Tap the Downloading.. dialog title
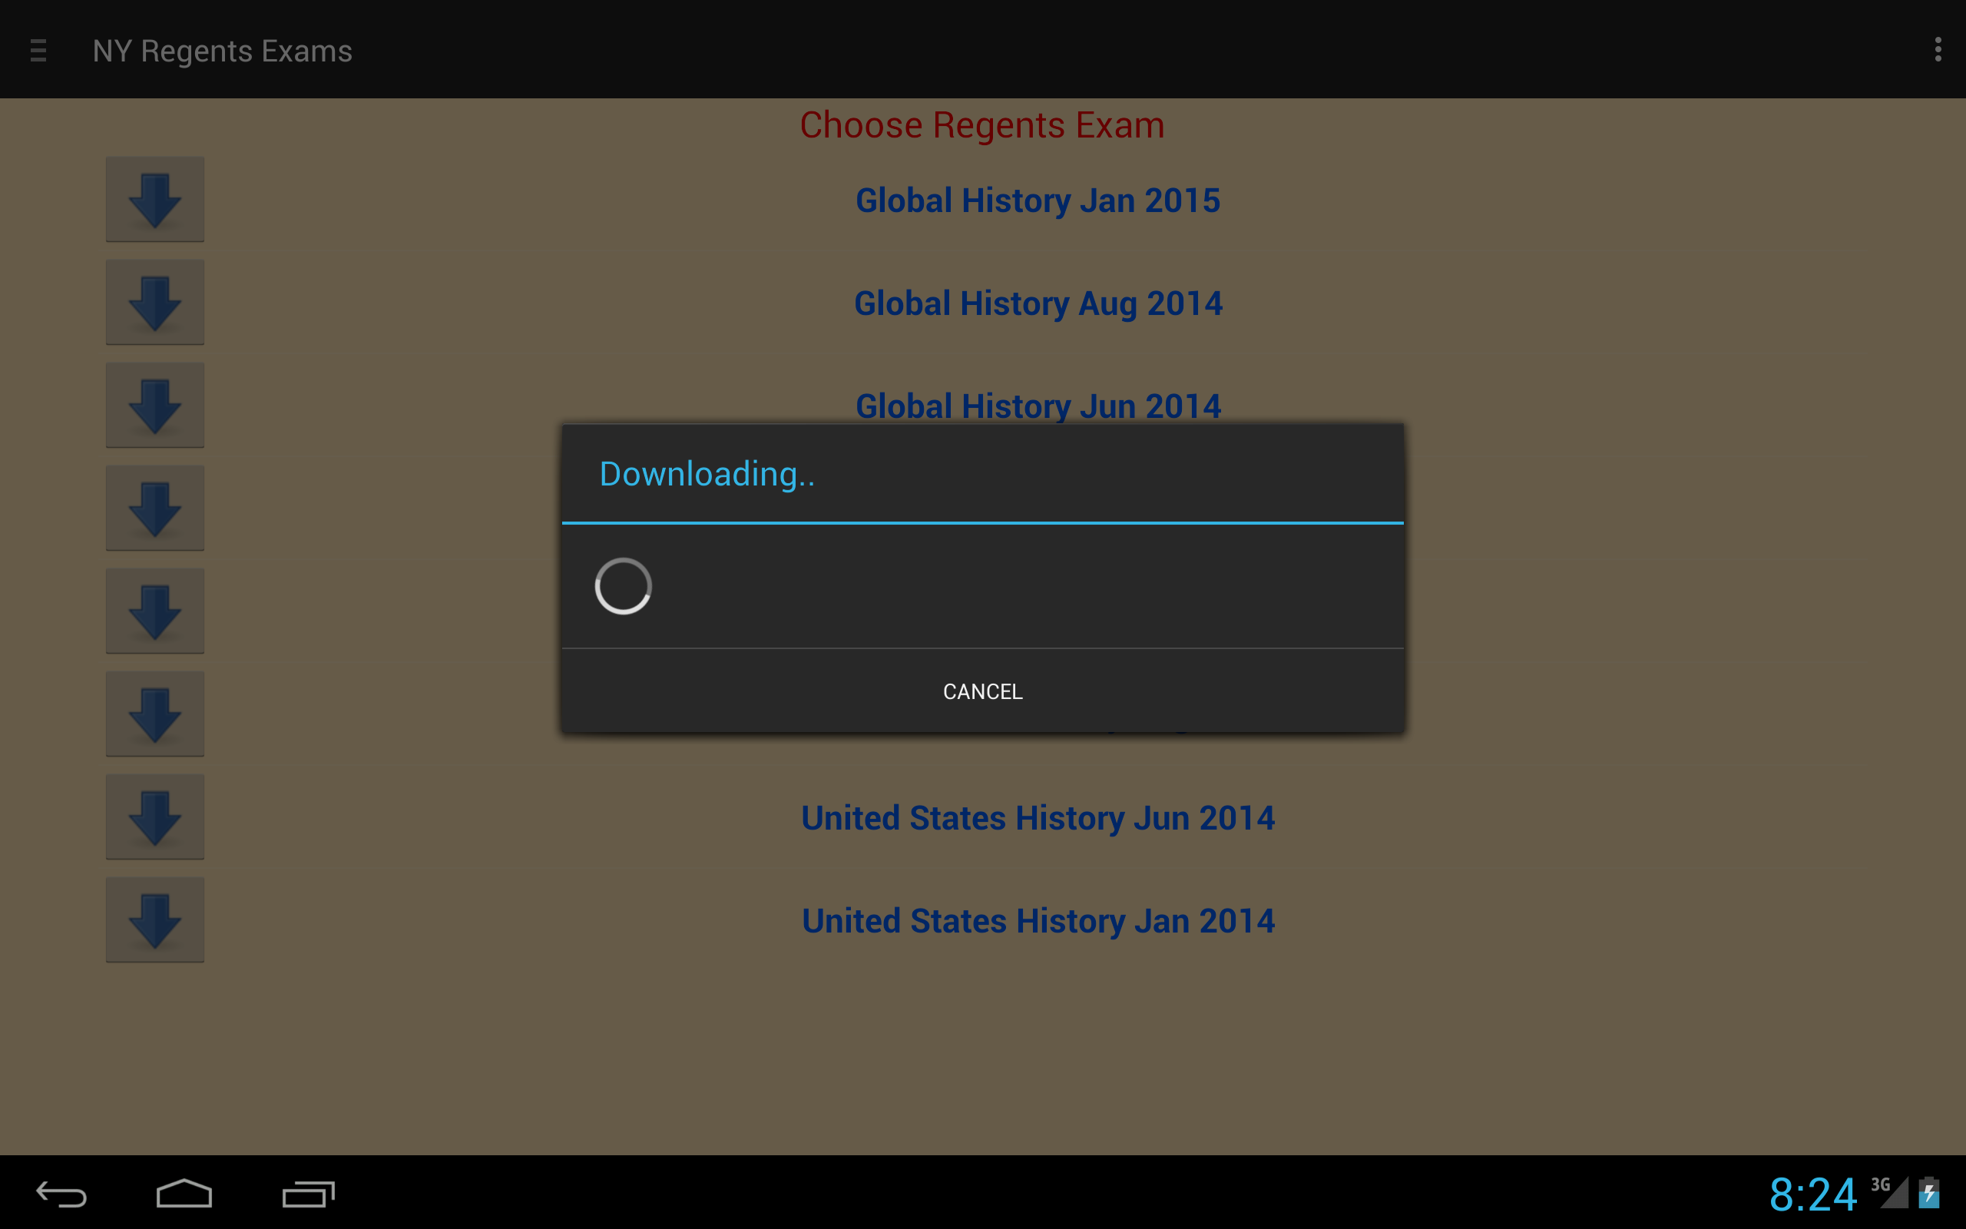The height and width of the screenshot is (1229, 1966). [707, 474]
